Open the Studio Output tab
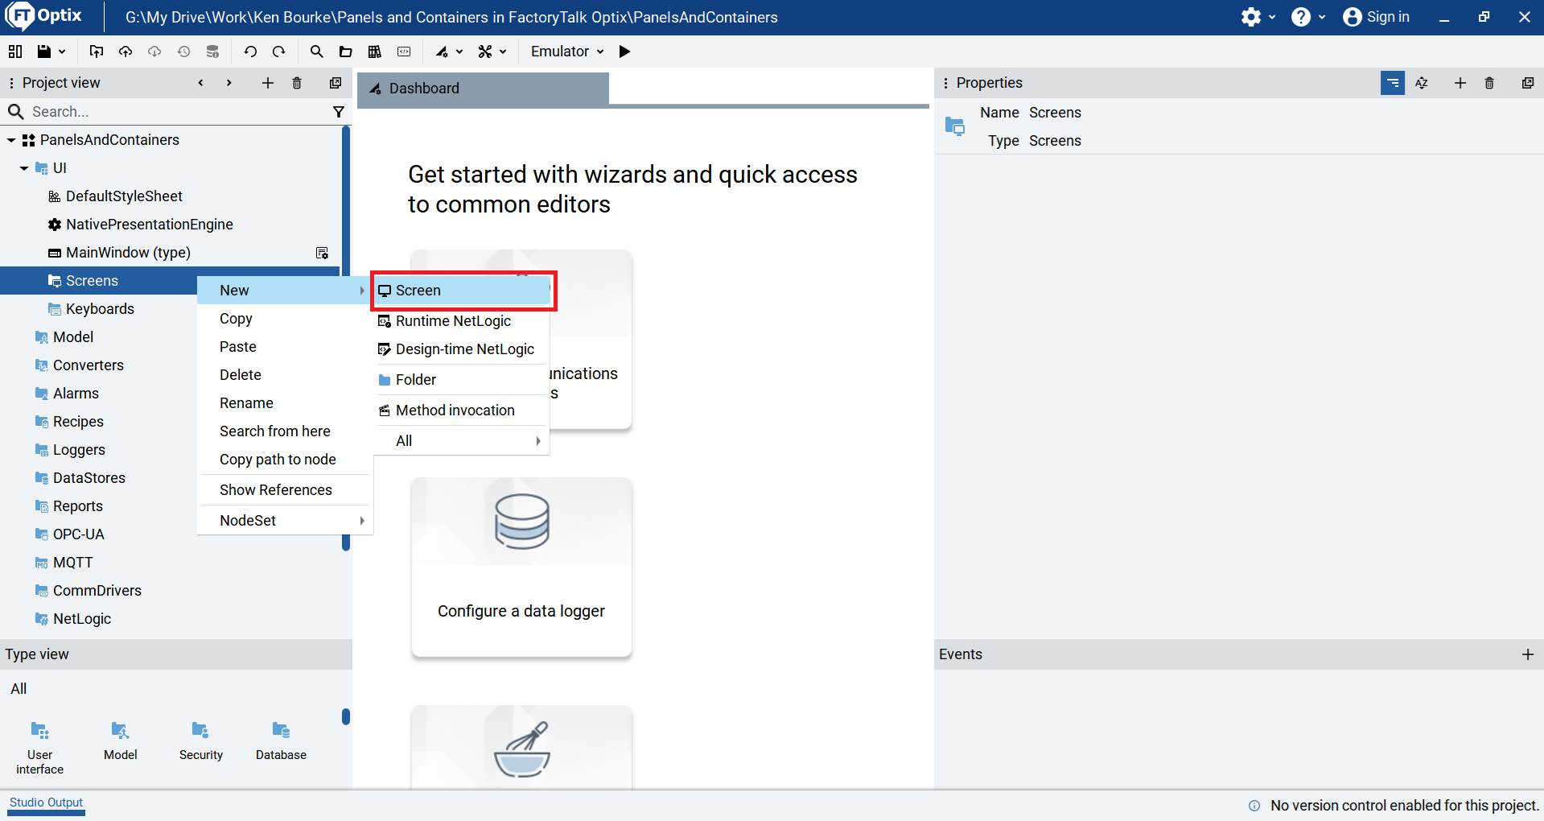 (x=46, y=803)
